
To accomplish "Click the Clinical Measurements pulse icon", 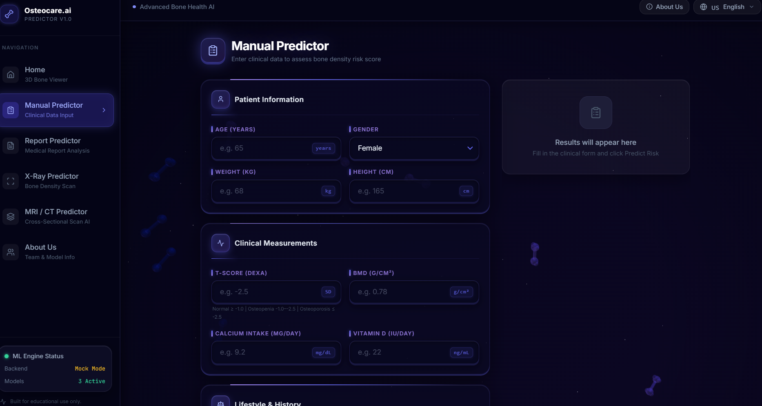I will (220, 243).
